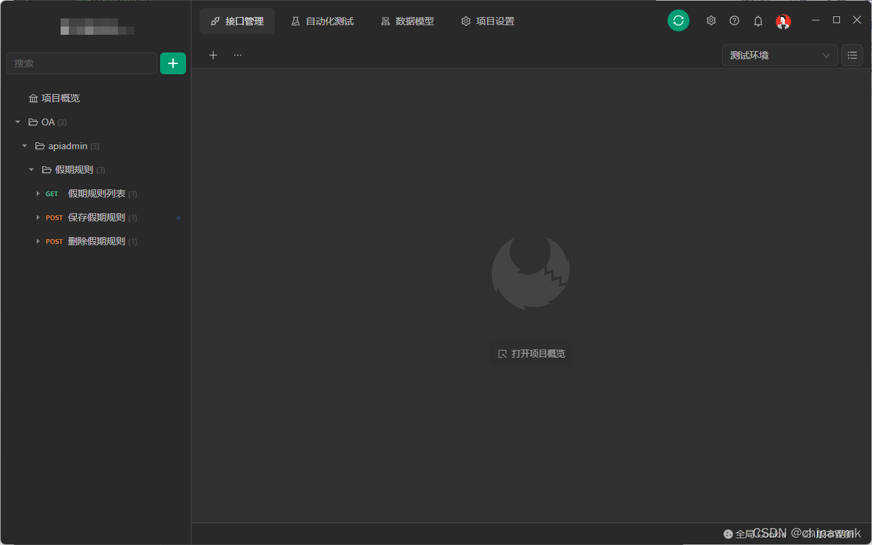Click the 项目概览 home icon
Screen dimensions: 872x545
pos(33,98)
